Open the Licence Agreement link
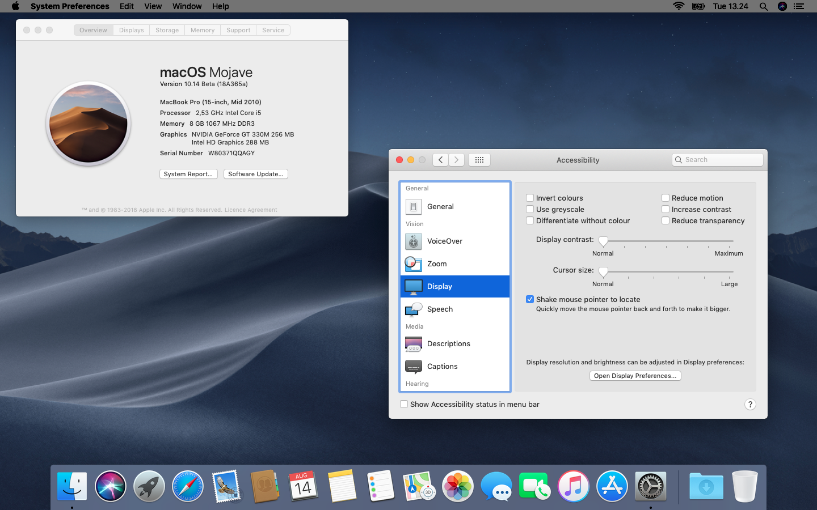Image resolution: width=817 pixels, height=510 pixels. coord(251,210)
